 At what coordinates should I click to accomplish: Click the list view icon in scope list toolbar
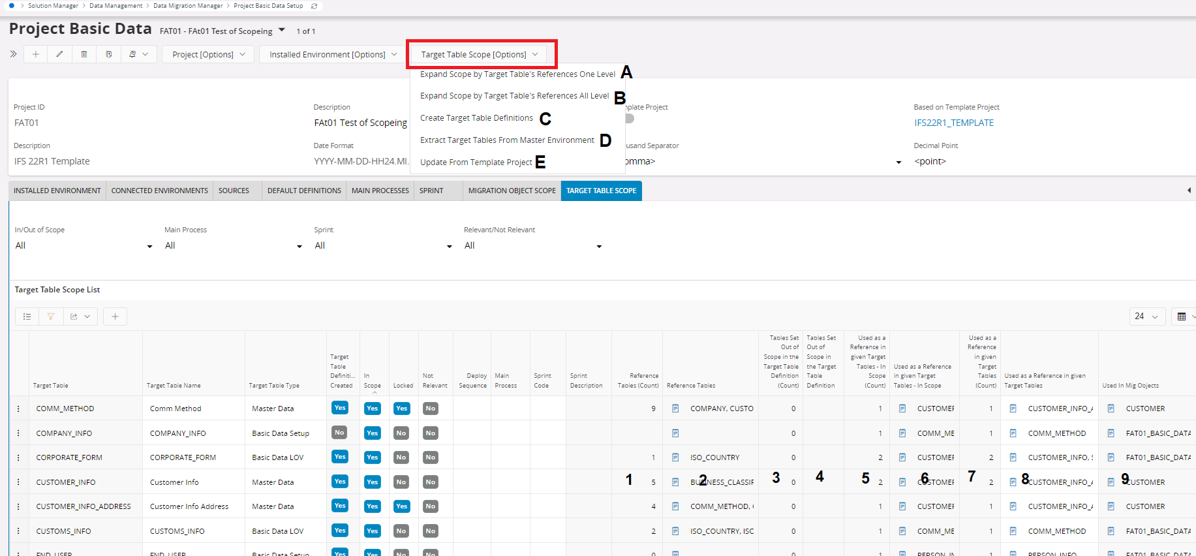click(x=27, y=317)
